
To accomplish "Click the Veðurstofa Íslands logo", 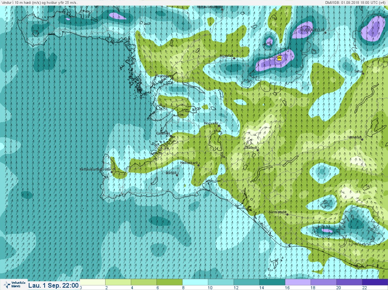I will (x=14, y=284).
